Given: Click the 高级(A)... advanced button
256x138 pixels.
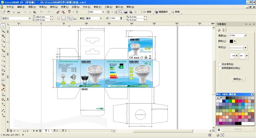Looking at the screenshot, I should [x=238, y=79].
